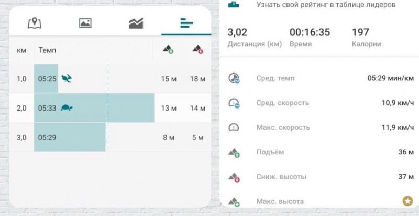
Task: Click the average speed gauge icon
Action: pyautogui.click(x=234, y=103)
